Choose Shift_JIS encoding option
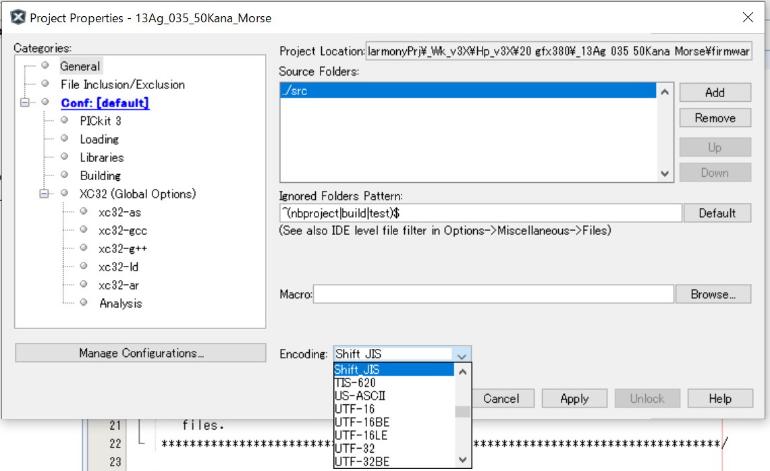Viewport: 770px width, 471px height. point(394,369)
